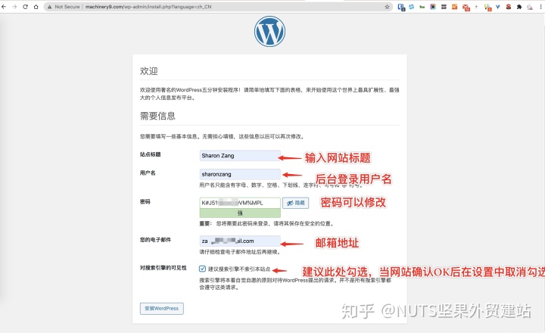This screenshot has height=333, width=545.
Task: Open the rainbow-ring circular extension icon
Action: [433, 7]
